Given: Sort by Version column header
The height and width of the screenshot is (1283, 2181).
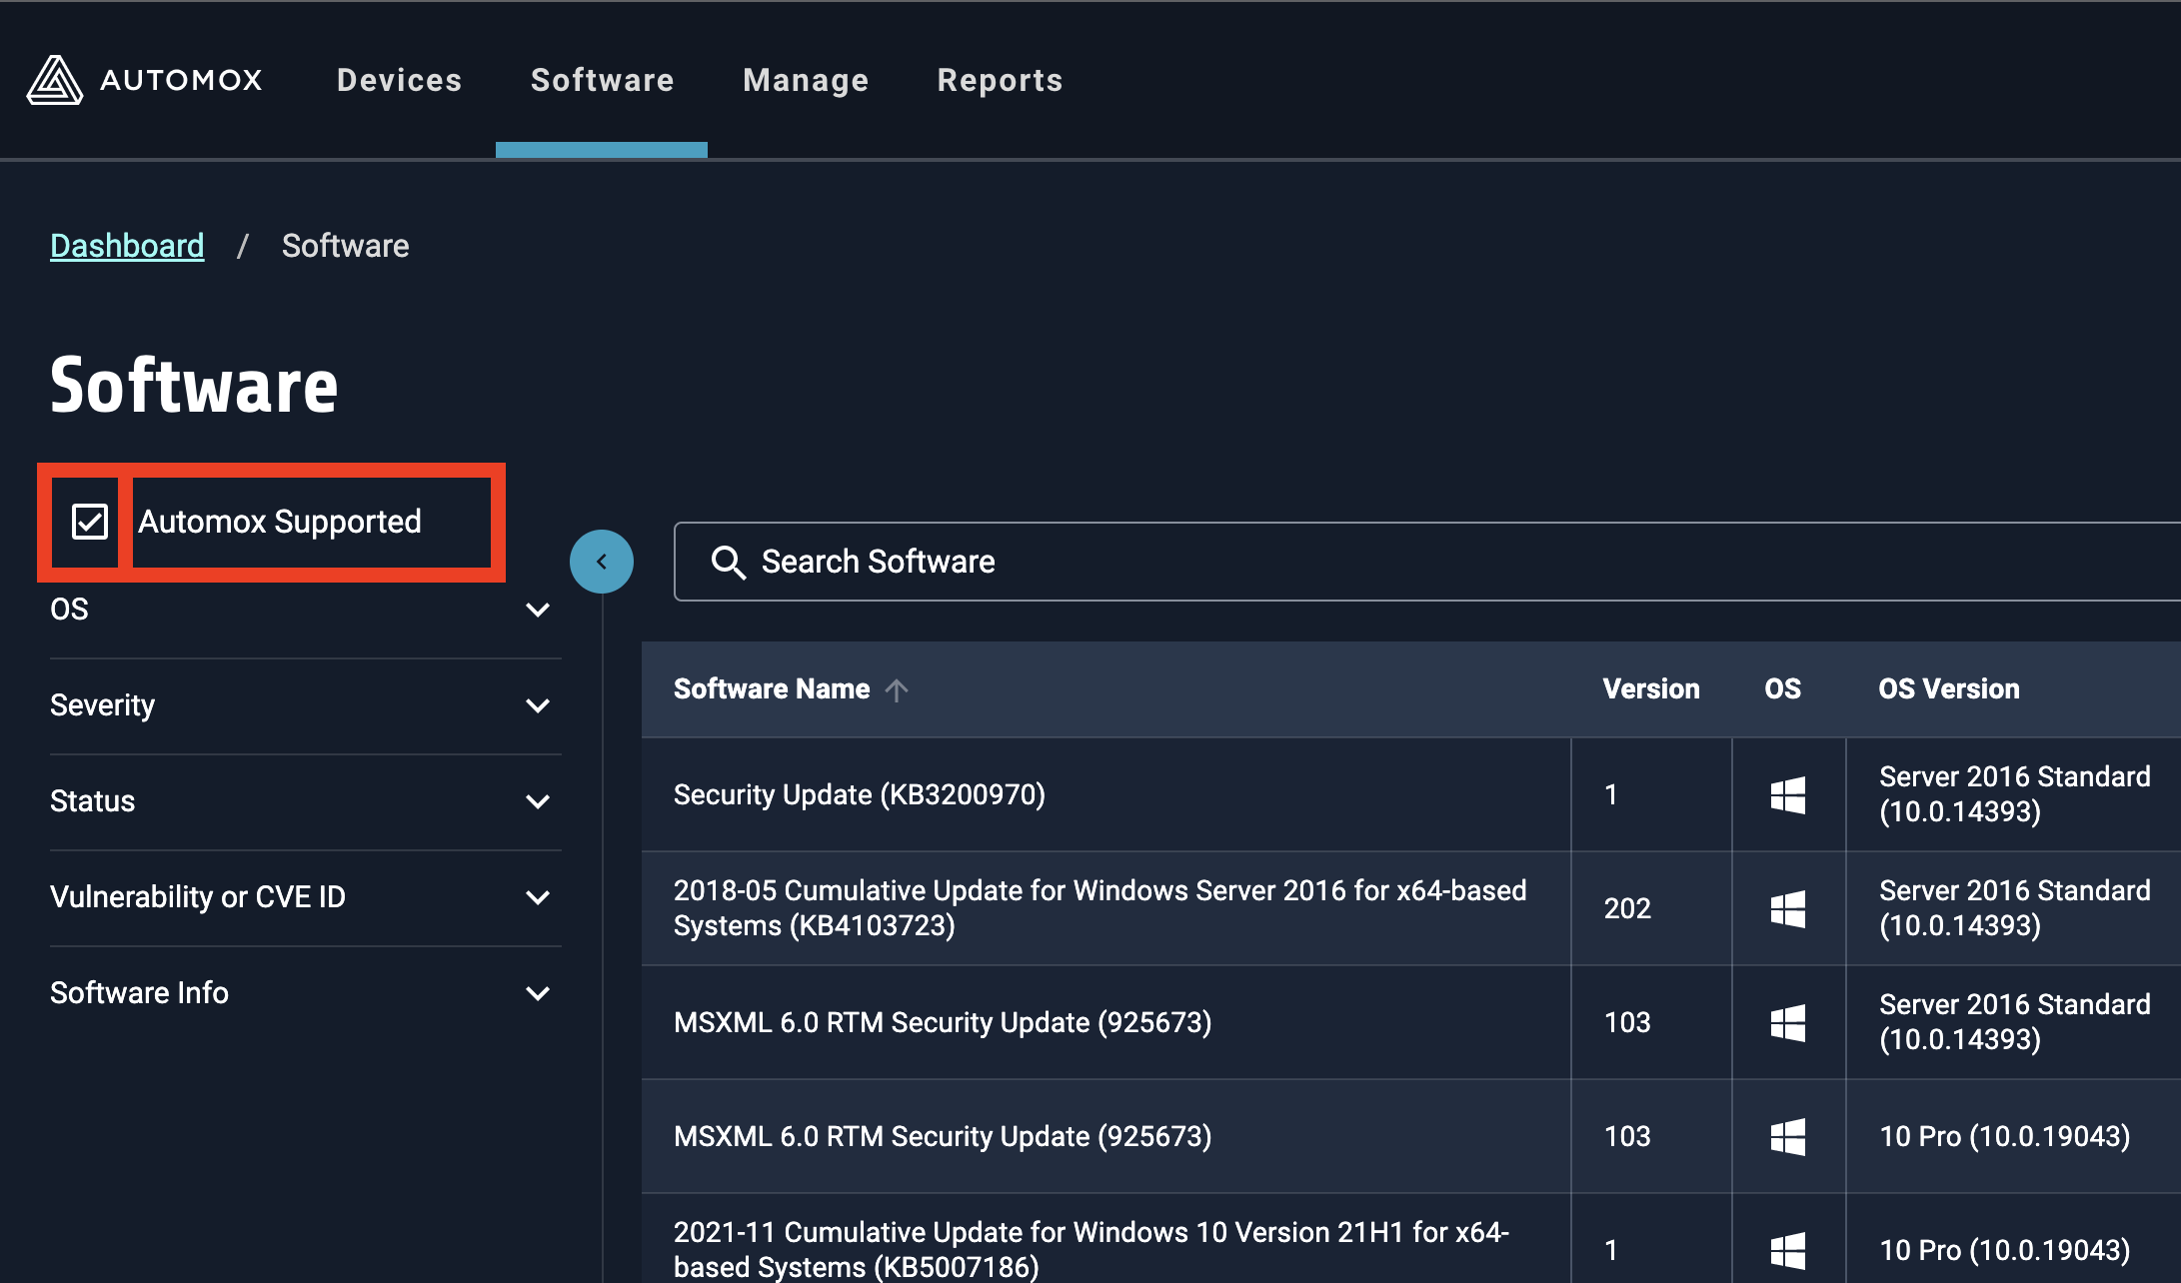Looking at the screenshot, I should 1651,689.
